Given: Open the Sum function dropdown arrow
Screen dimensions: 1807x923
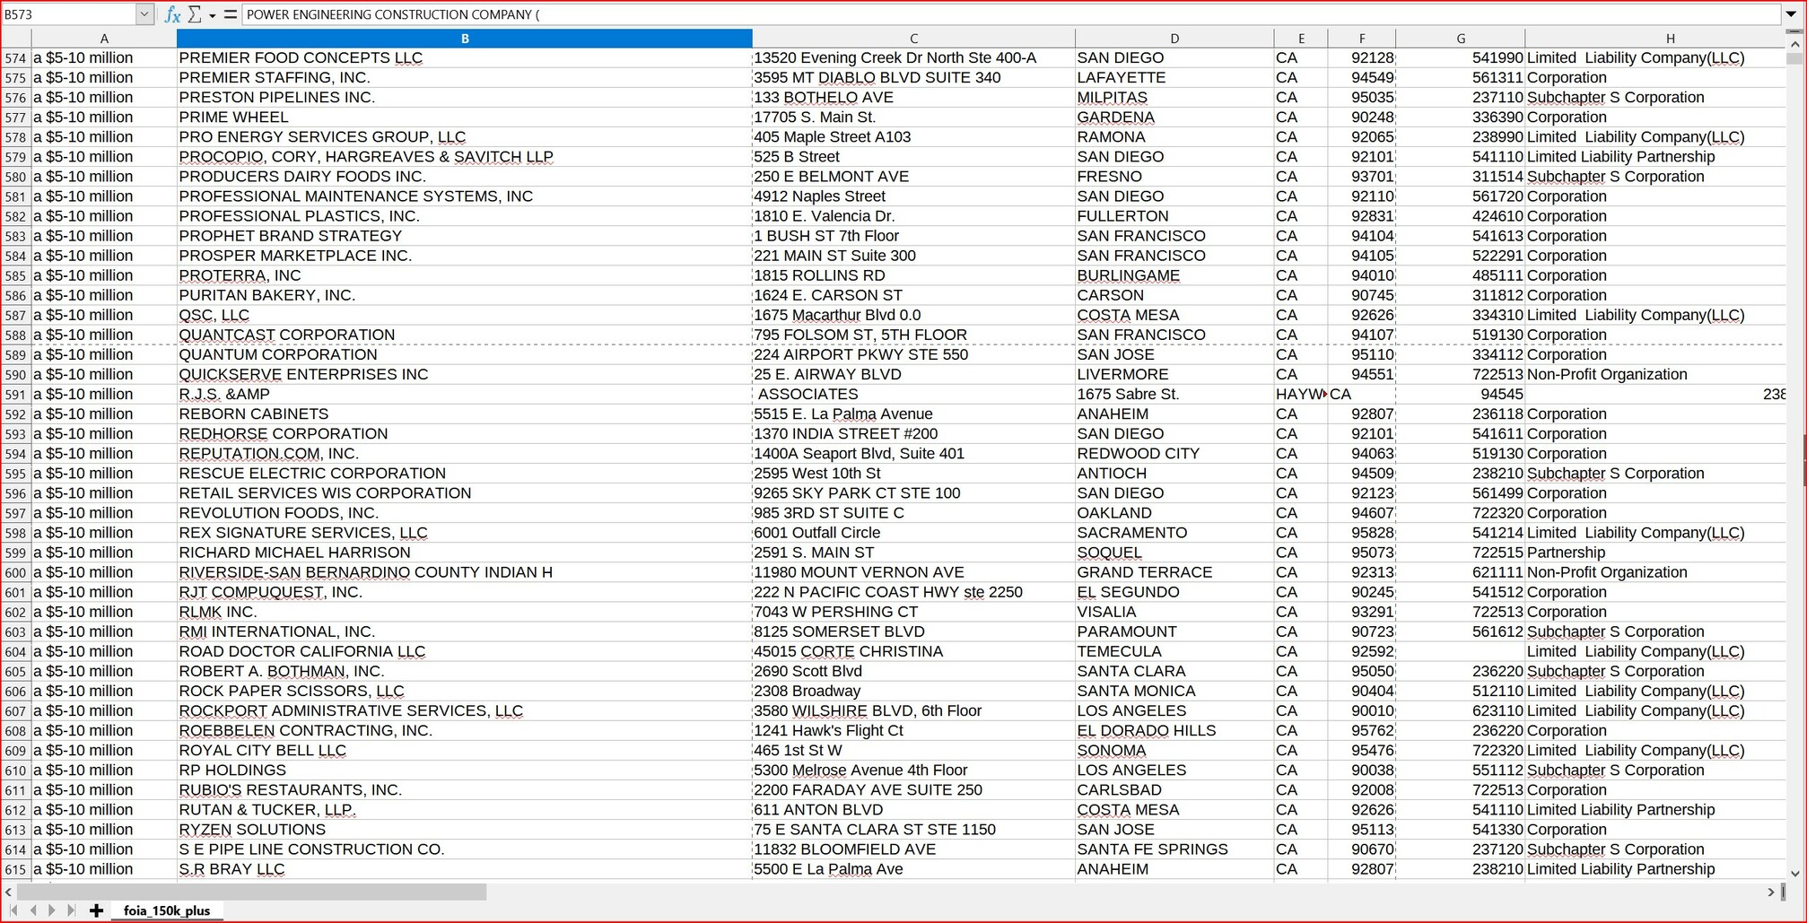Looking at the screenshot, I should [x=213, y=15].
